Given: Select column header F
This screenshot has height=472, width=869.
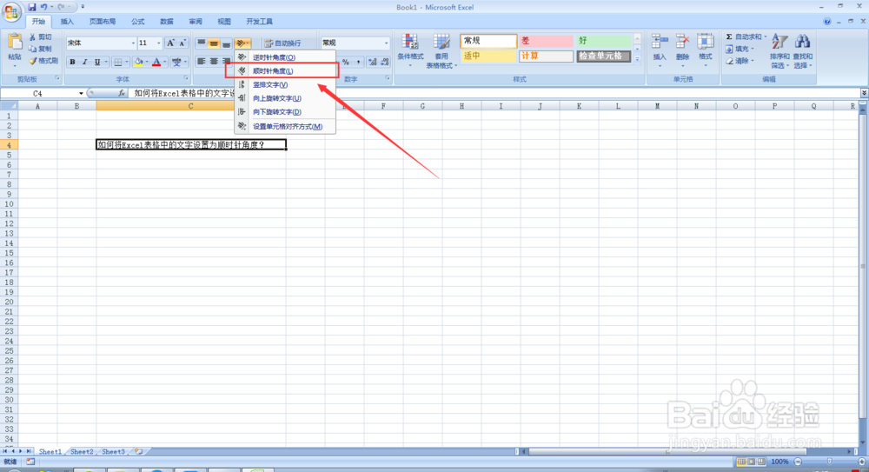Looking at the screenshot, I should pos(383,105).
